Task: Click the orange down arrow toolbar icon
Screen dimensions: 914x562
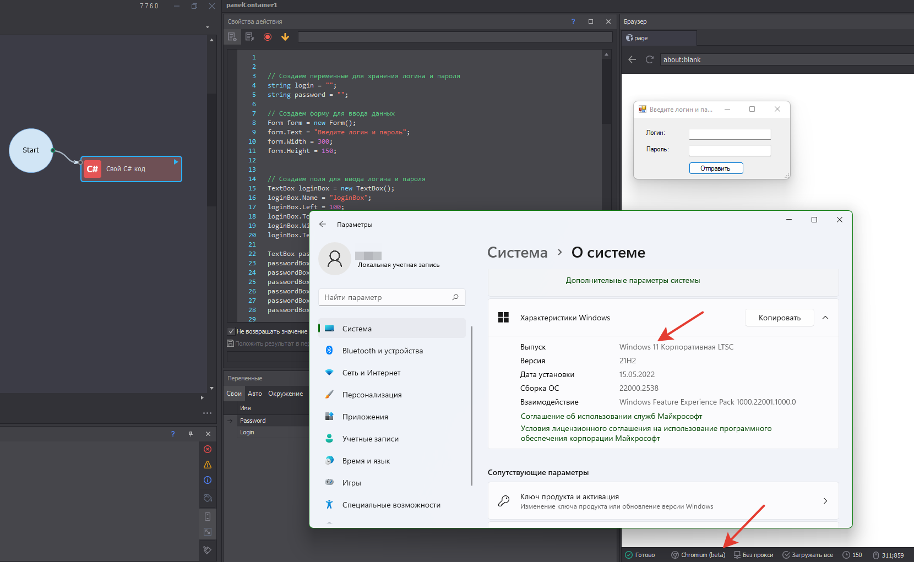Action: click(x=285, y=37)
